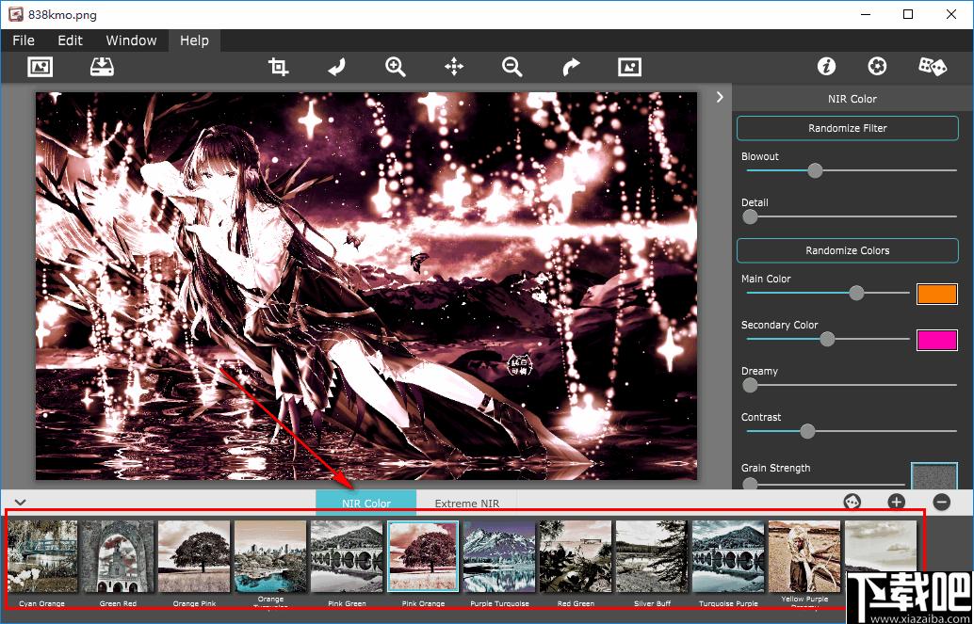This screenshot has width=974, height=624.
Task: Collapse the right settings panel chevron
Action: pos(720,97)
